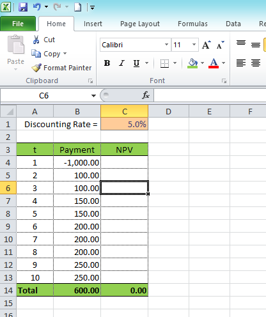Viewport: 266px width, 317px height.
Task: Apply cell borders icon
Action: point(164,63)
